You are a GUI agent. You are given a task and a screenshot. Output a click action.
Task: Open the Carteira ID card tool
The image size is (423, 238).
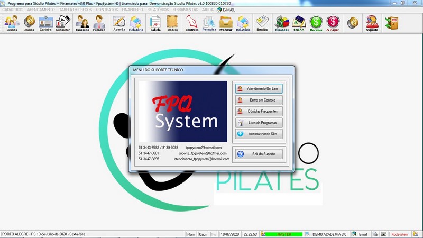(45, 23)
